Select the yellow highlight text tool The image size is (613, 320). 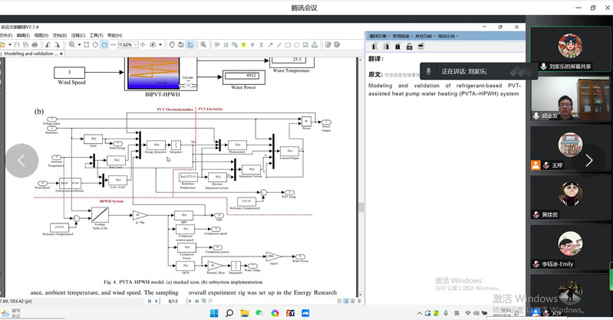243,45
